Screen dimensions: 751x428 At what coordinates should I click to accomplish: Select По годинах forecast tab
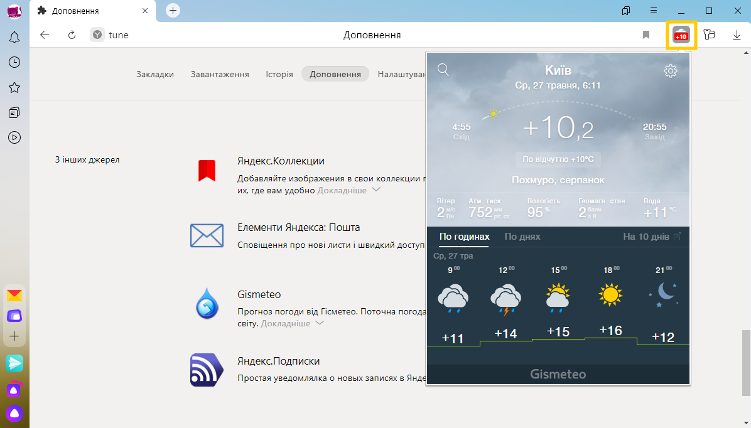pyautogui.click(x=464, y=237)
